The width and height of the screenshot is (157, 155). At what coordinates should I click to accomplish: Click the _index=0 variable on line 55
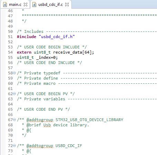(x=46, y=57)
